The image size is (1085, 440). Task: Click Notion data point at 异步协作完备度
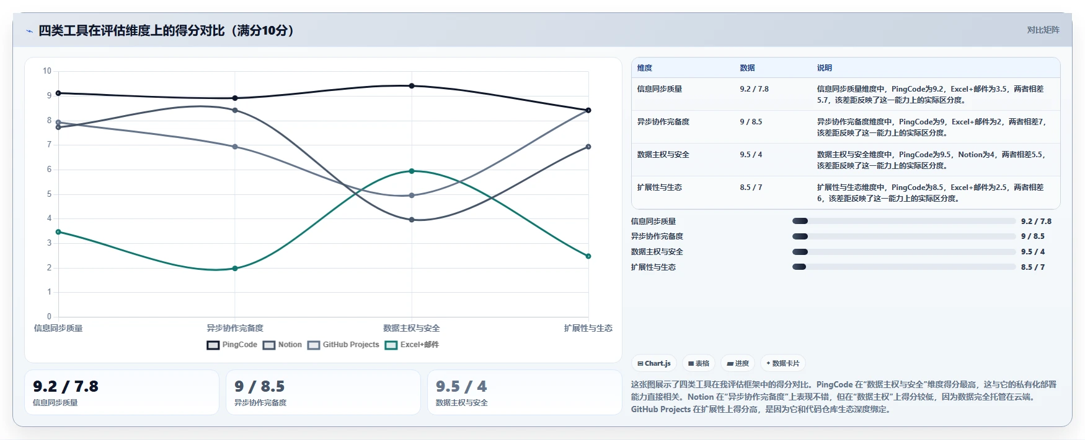(235, 110)
